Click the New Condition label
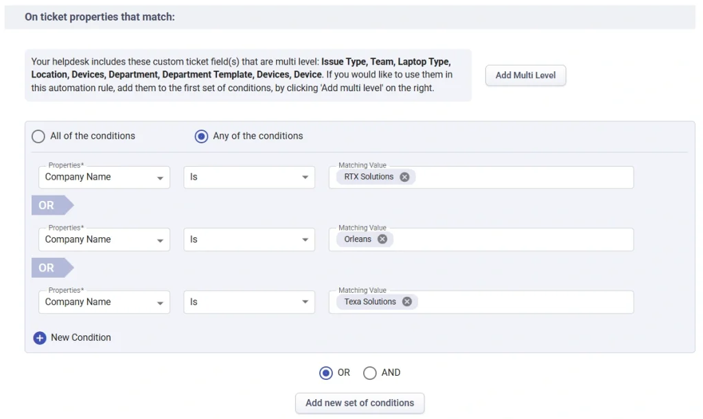 coord(81,337)
